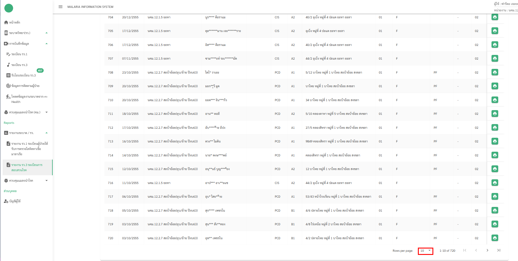Collapse the รายงานระบาด / รว. group
Viewport: 518px width, 261px height.
[x=47, y=133]
